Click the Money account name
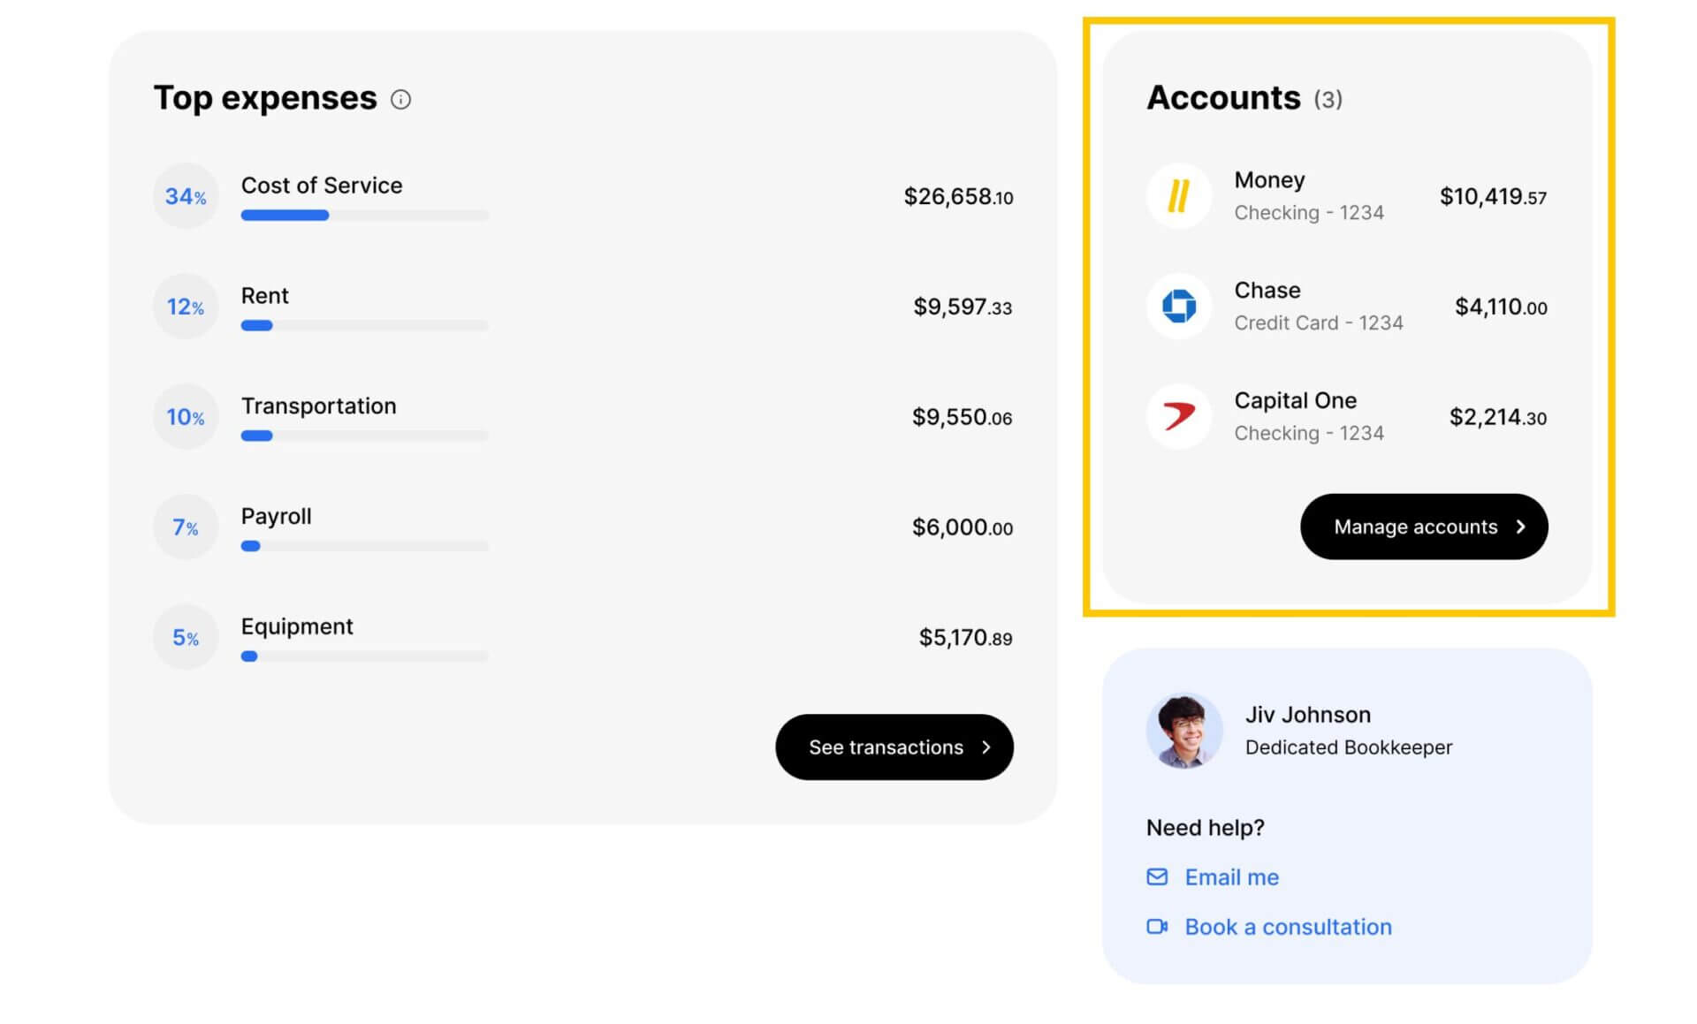 [1269, 179]
